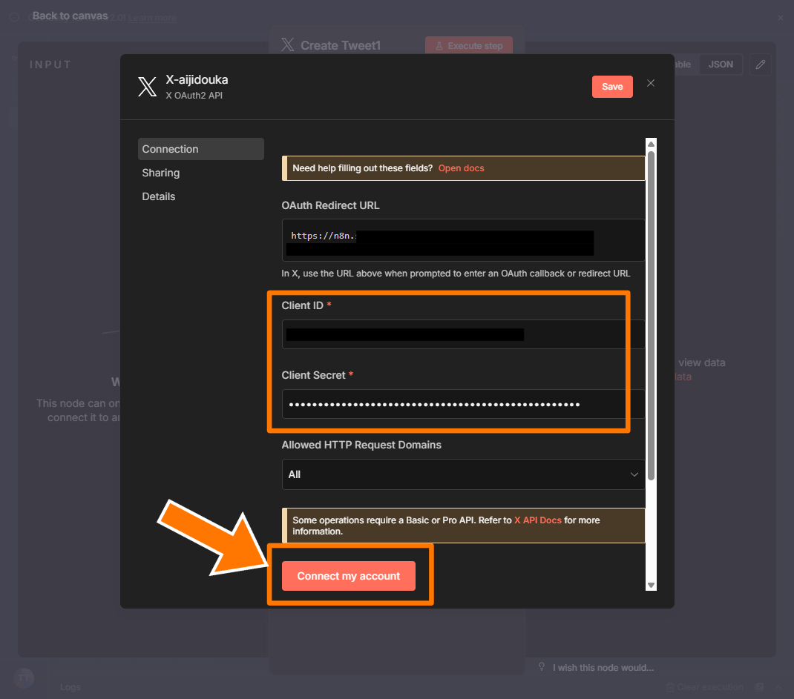This screenshot has width=794, height=699.
Task: Open the docs link in help banner
Action: (461, 168)
